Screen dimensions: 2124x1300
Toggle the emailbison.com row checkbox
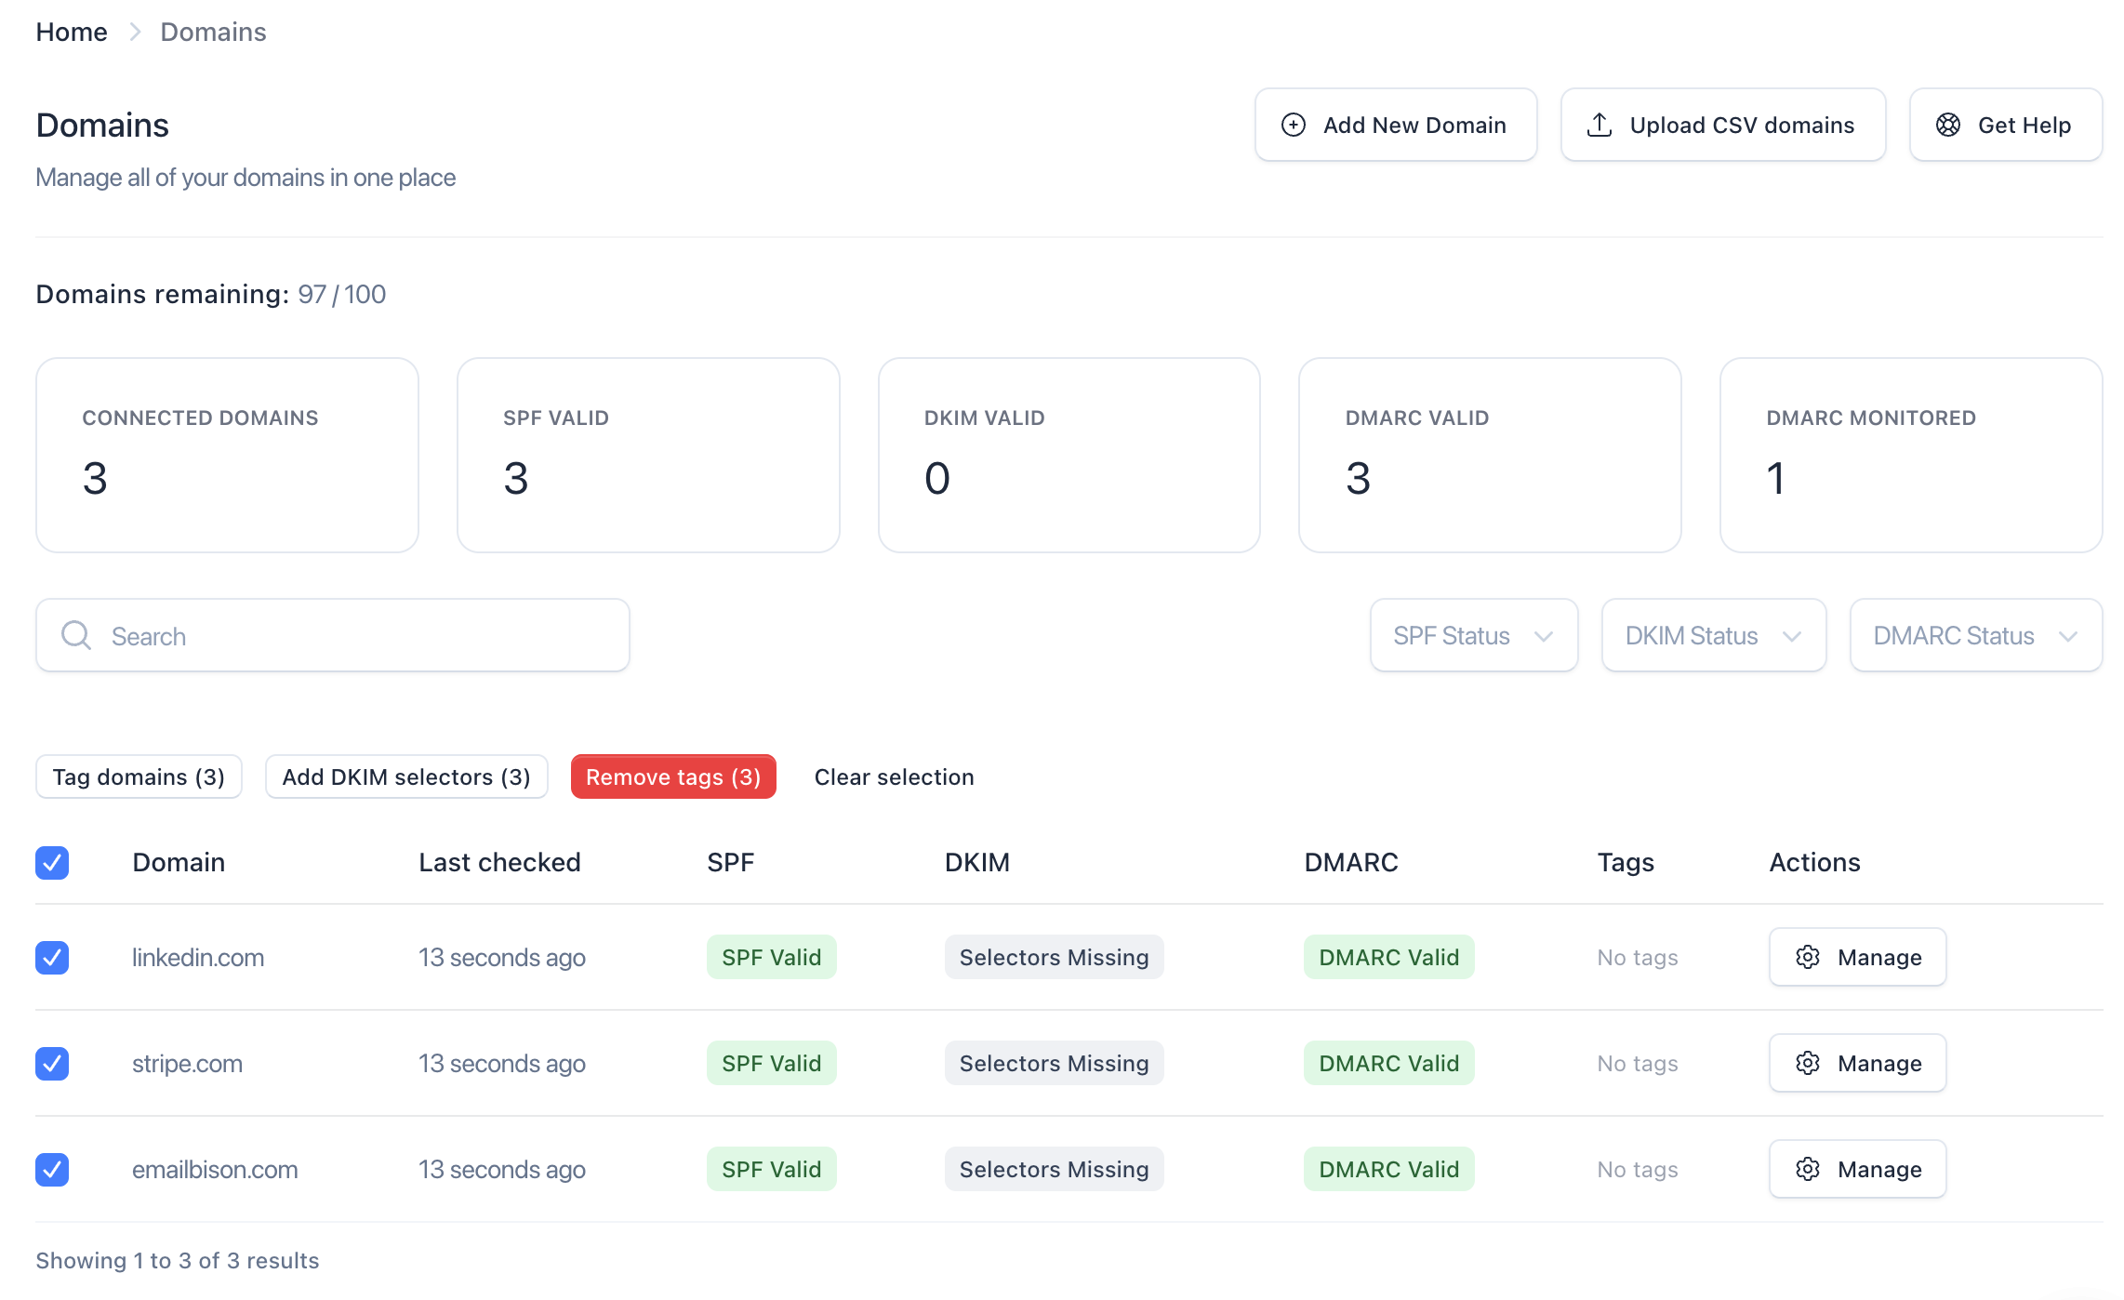[x=52, y=1170]
